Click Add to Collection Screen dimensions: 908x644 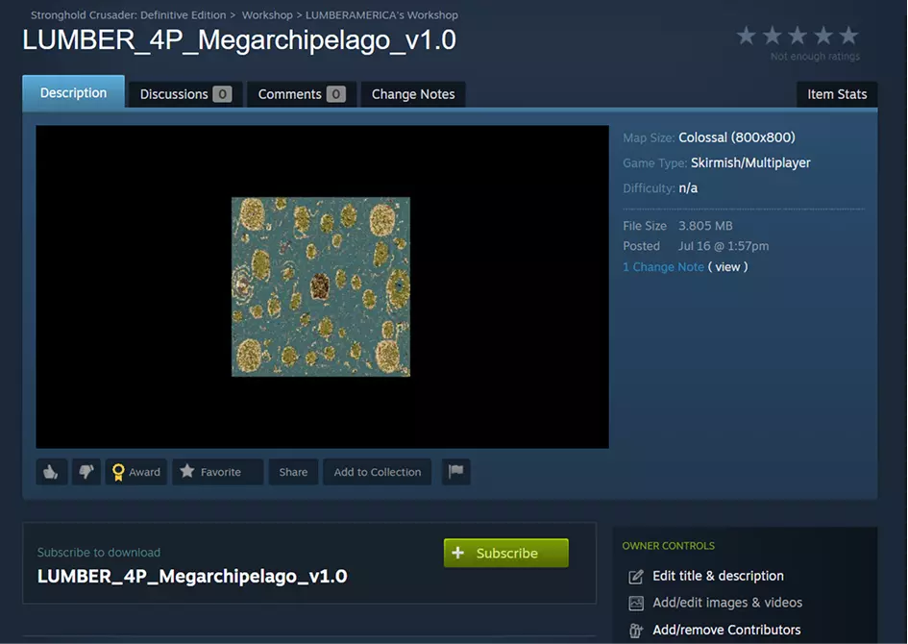377,472
